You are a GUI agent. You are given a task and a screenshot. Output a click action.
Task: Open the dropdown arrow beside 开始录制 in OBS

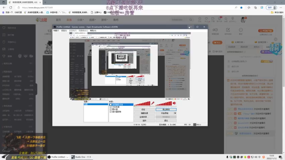(x=175, y=113)
